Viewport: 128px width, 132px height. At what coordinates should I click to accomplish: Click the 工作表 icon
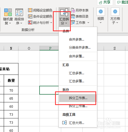[73, 22]
